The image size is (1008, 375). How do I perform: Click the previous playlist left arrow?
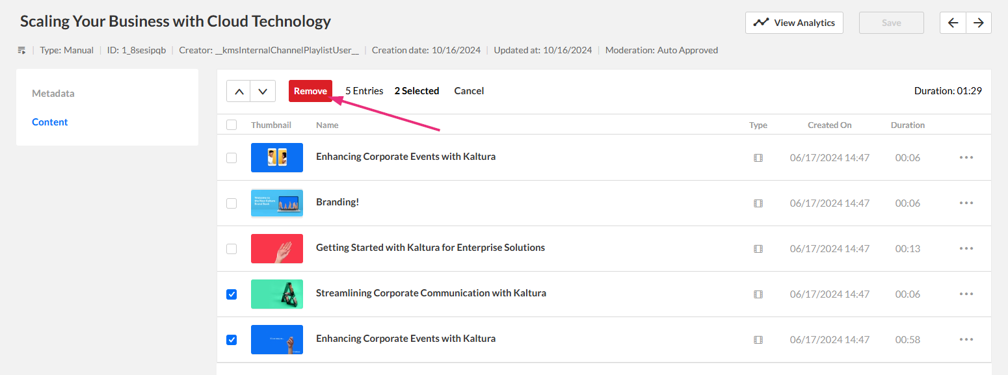coord(953,23)
